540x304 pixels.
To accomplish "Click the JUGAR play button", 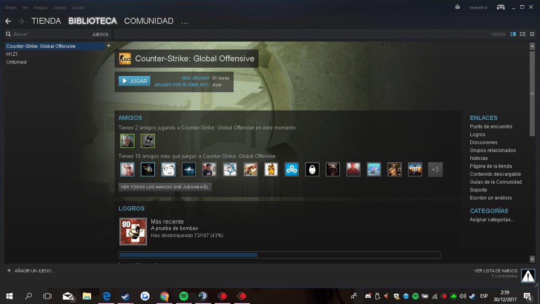I will pos(134,81).
